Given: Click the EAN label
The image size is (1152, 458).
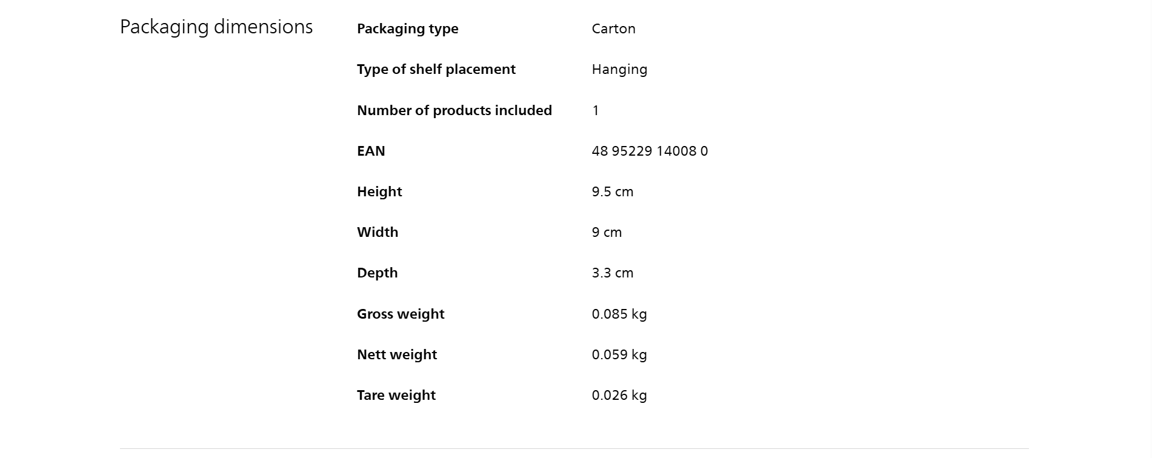Looking at the screenshot, I should 371,151.
